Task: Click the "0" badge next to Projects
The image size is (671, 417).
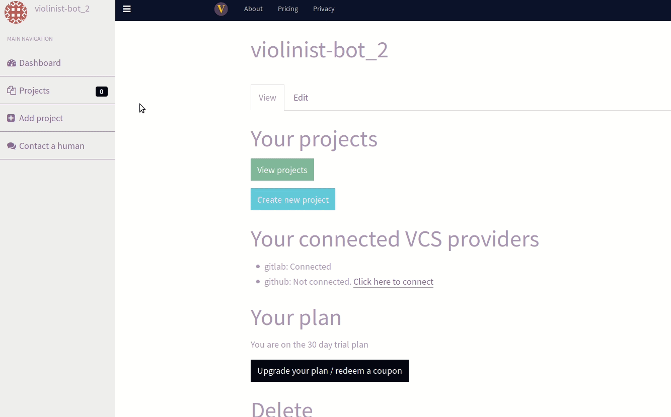Action: tap(101, 92)
